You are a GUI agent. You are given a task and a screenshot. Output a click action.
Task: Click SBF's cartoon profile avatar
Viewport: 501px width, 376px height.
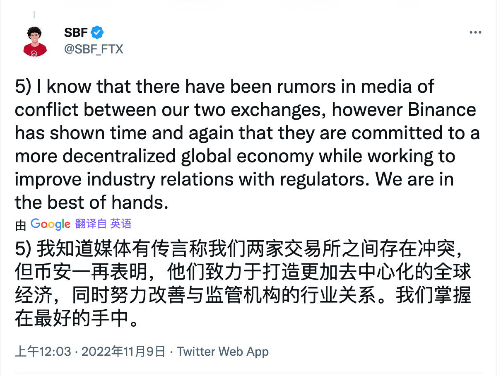click(x=35, y=41)
